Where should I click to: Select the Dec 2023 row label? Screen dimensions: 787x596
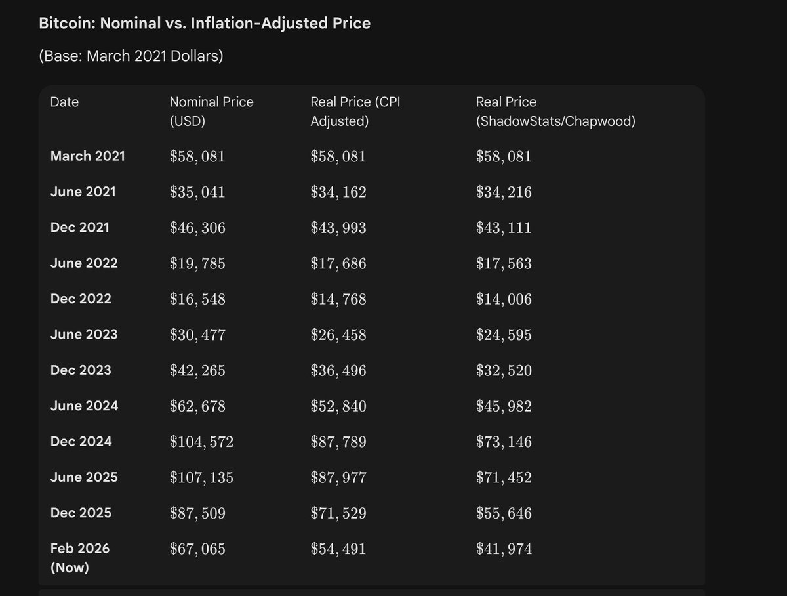click(81, 370)
